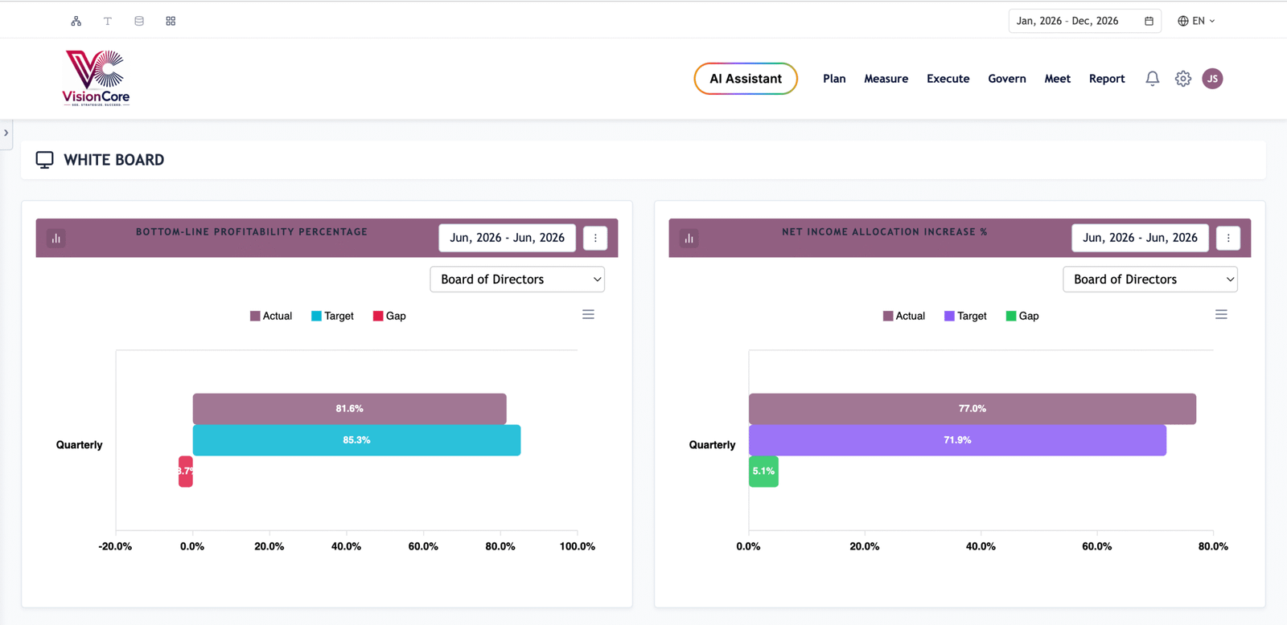This screenshot has width=1287, height=625.
Task: Open the Plan menu
Action: [834, 79]
